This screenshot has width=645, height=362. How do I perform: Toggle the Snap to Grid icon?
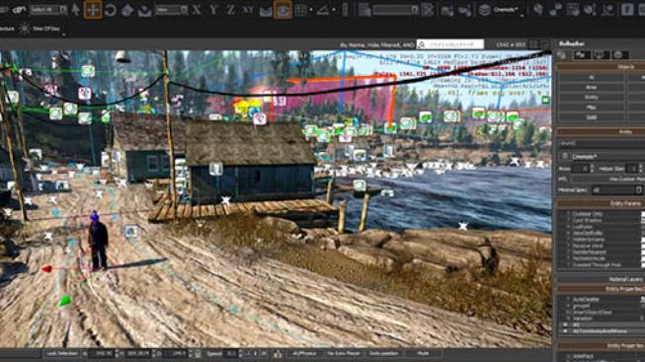point(300,10)
